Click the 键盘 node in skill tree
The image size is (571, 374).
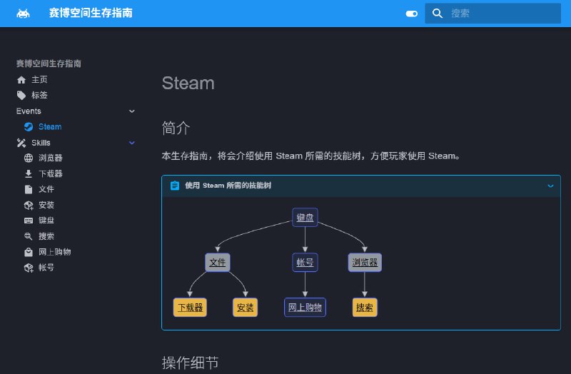tap(305, 218)
